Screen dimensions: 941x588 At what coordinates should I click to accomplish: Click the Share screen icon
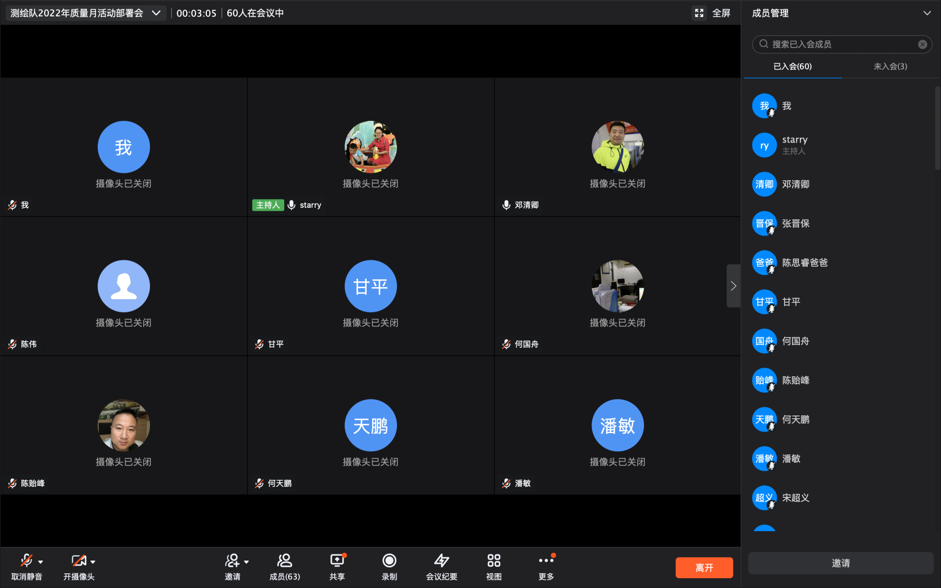337,561
